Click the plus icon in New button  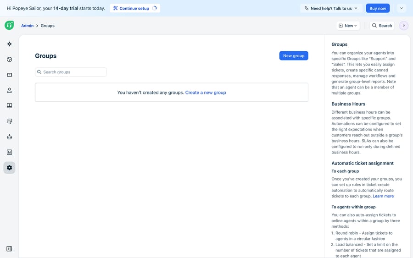(340, 26)
